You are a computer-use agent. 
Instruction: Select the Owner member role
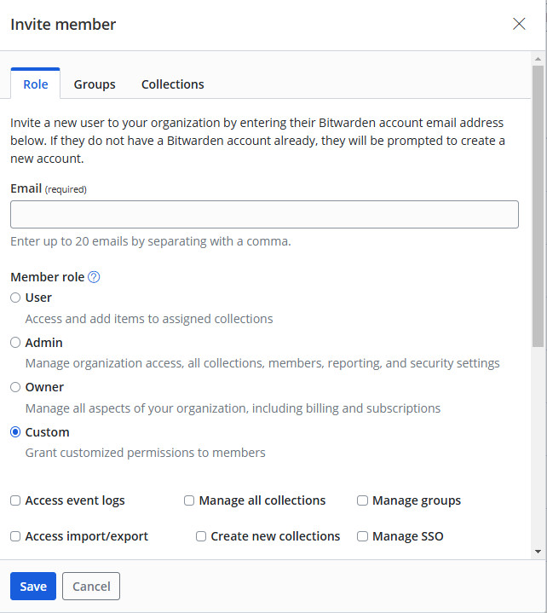click(x=15, y=387)
